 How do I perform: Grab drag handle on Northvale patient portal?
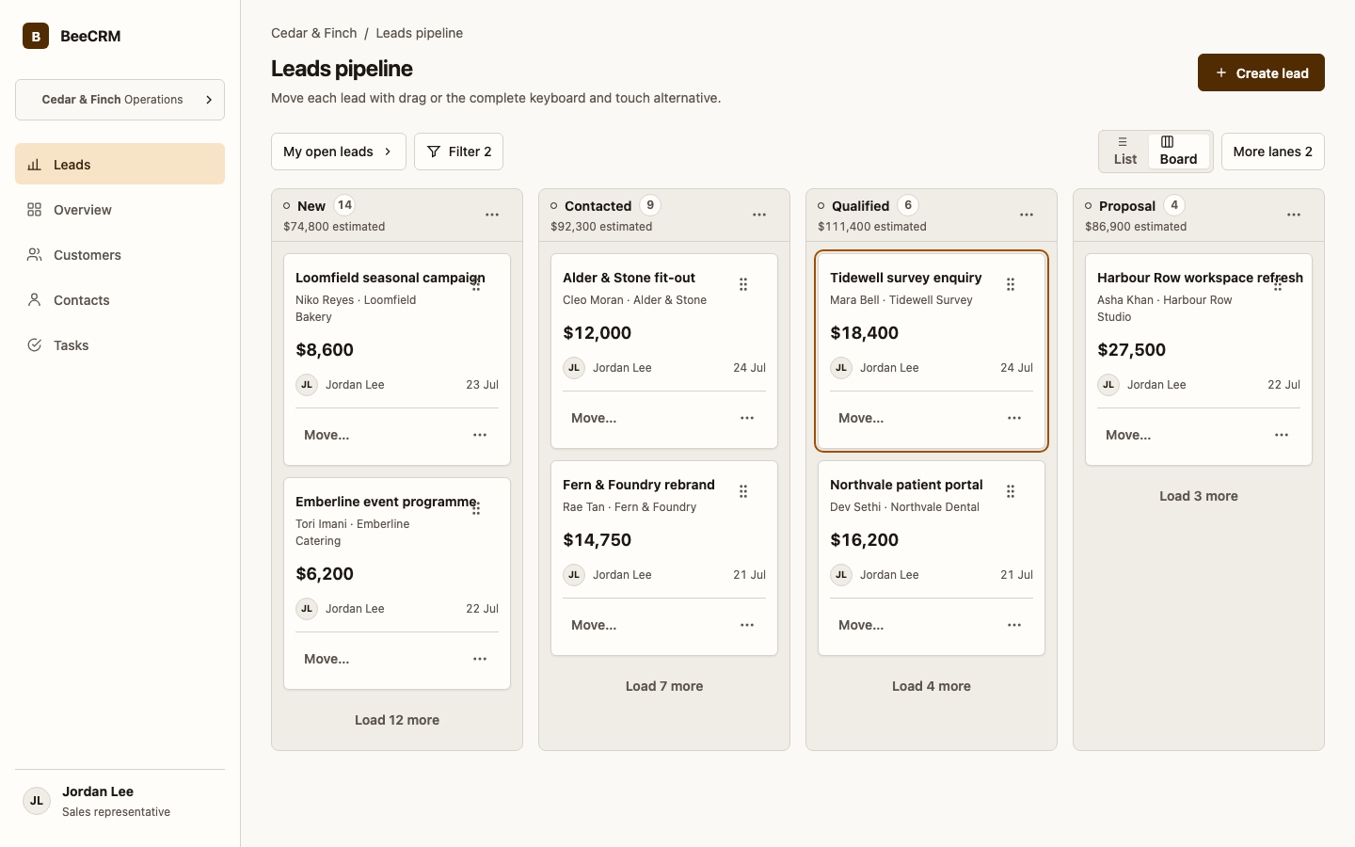[1011, 491]
